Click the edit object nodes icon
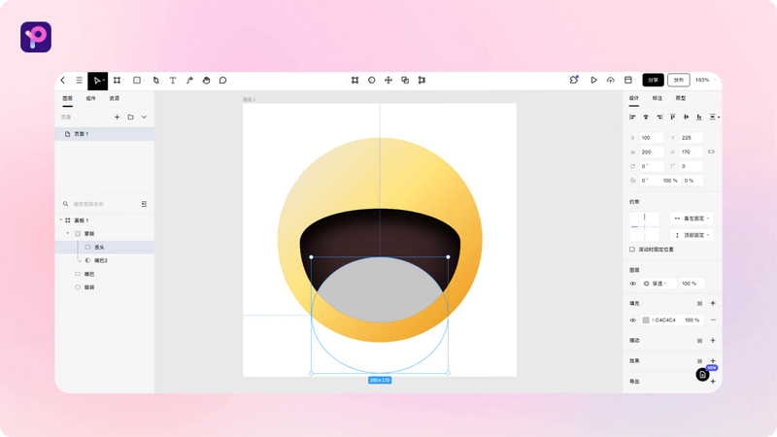The width and height of the screenshot is (777, 437). pos(355,81)
